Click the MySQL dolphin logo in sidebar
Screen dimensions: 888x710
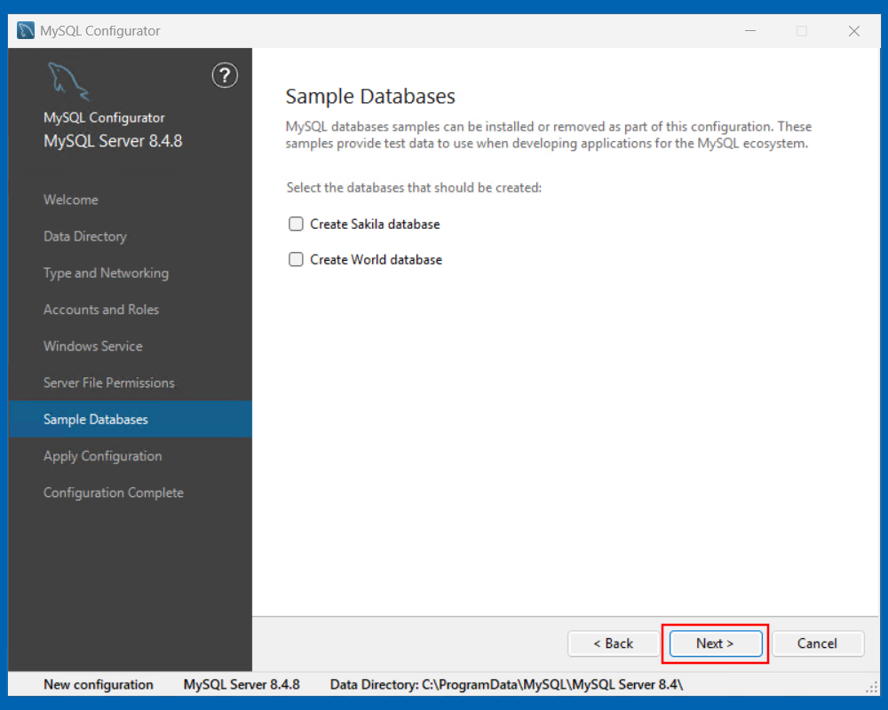68,82
